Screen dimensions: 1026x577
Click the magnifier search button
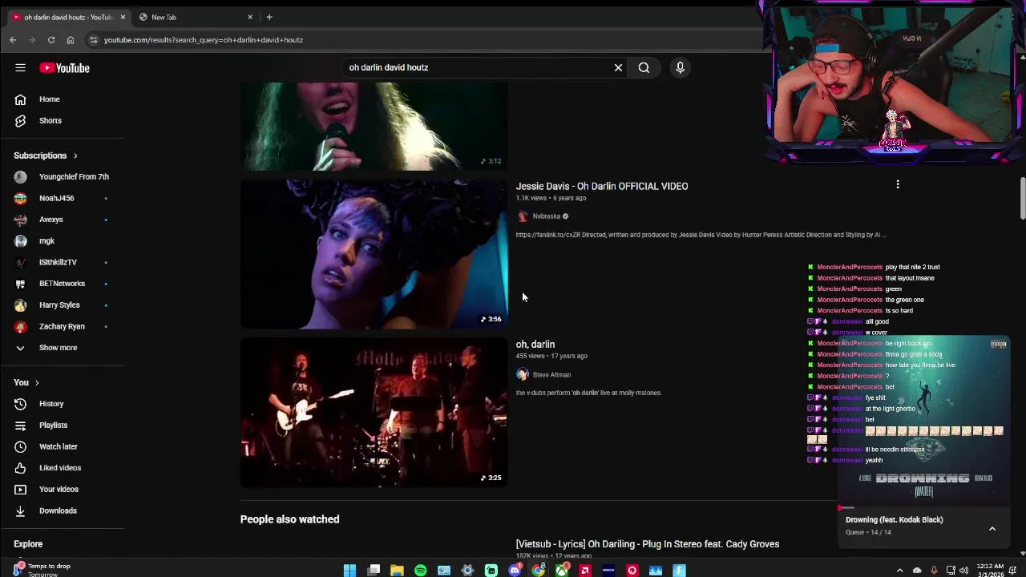point(644,68)
